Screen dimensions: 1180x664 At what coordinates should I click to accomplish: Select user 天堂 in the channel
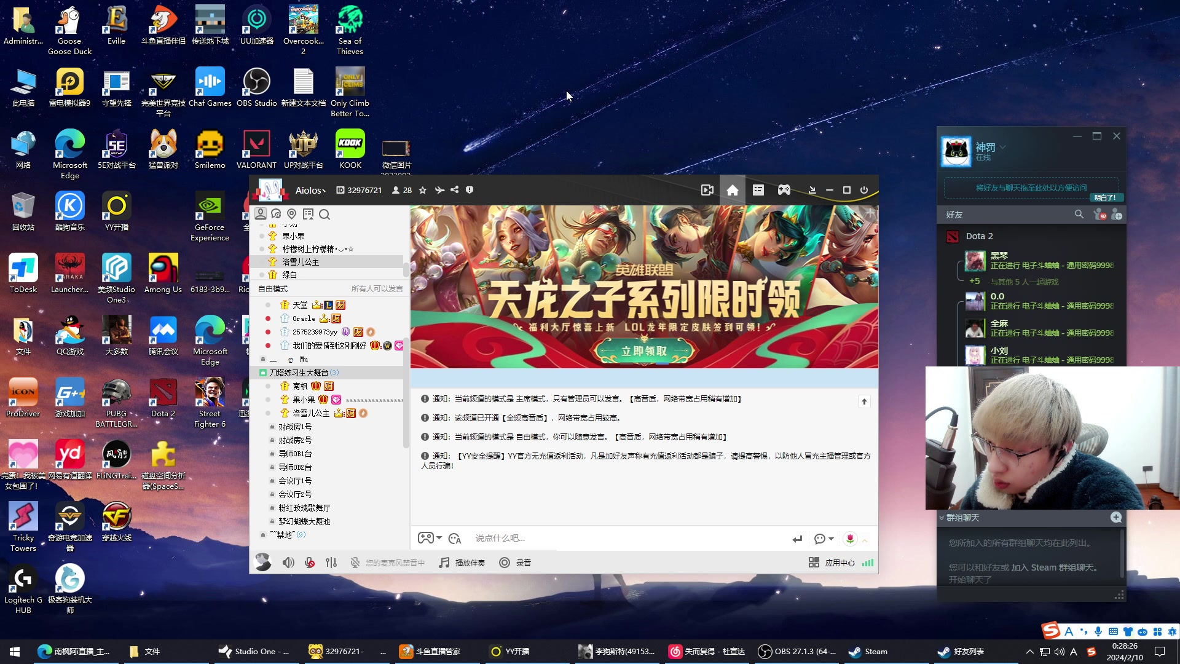point(300,305)
